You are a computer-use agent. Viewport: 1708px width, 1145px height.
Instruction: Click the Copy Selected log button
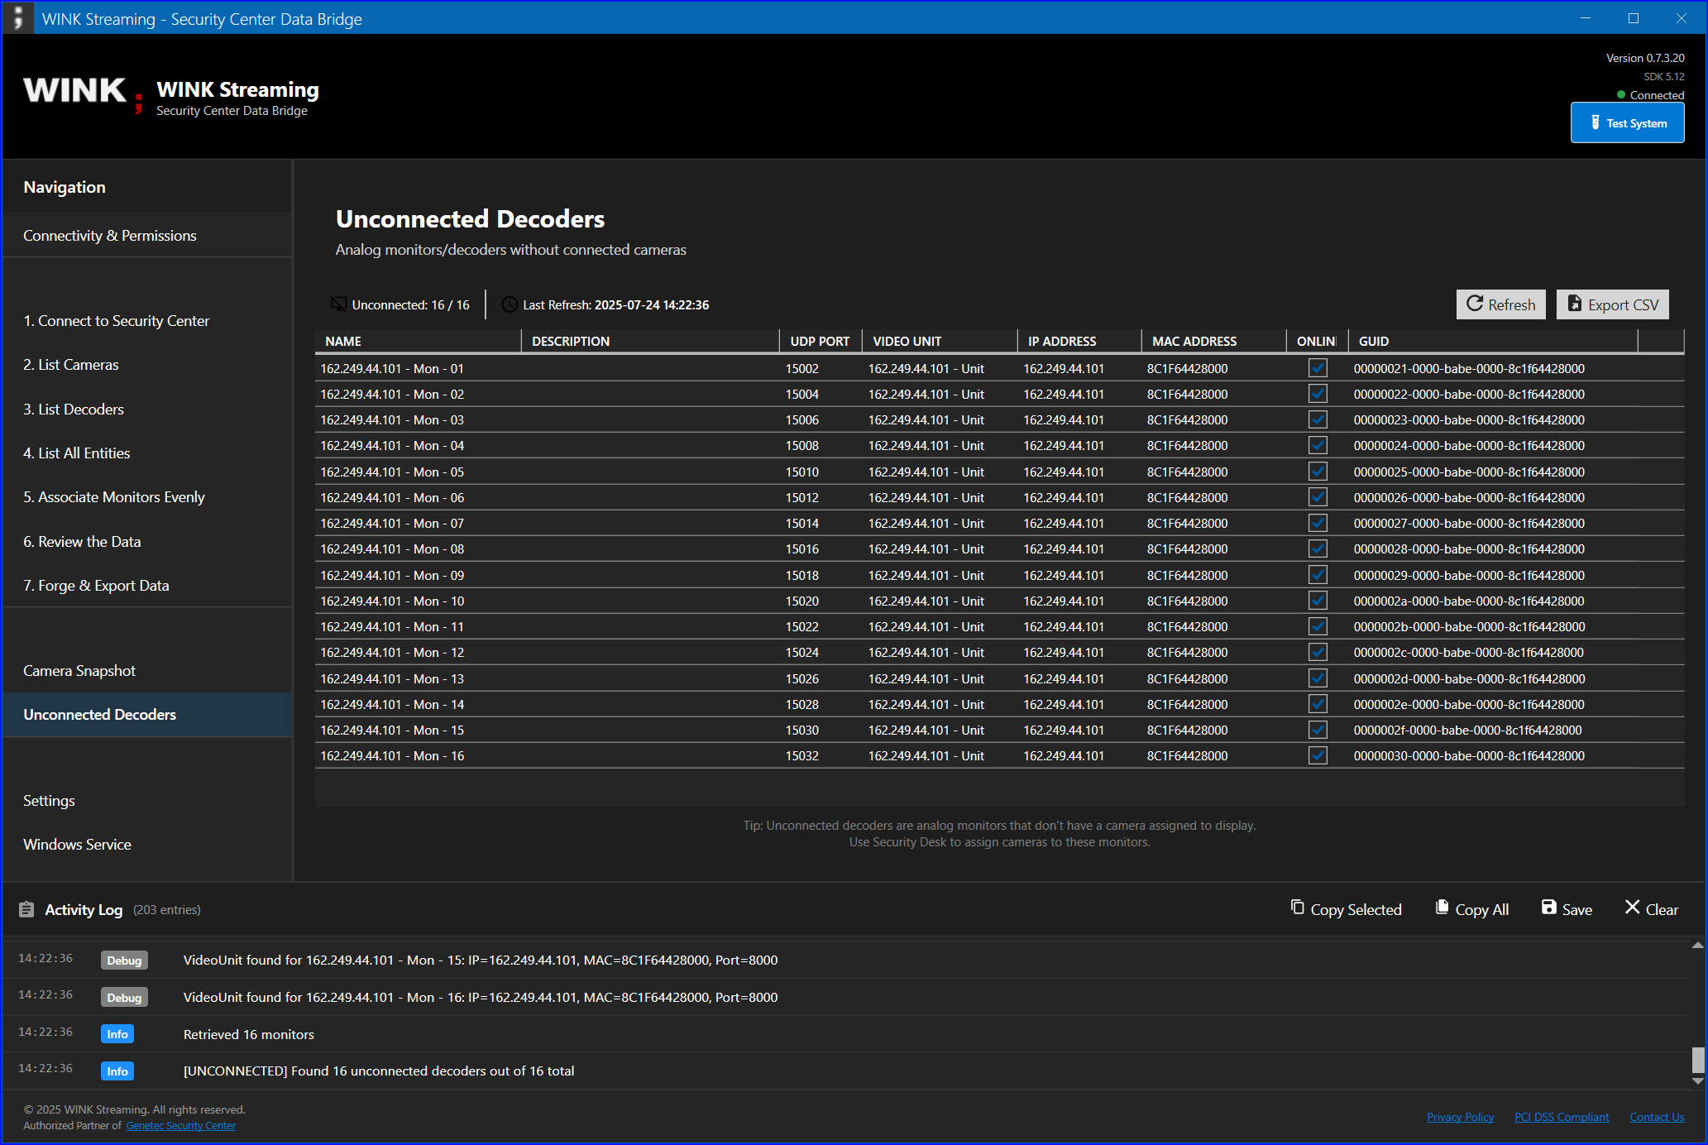point(1346,909)
